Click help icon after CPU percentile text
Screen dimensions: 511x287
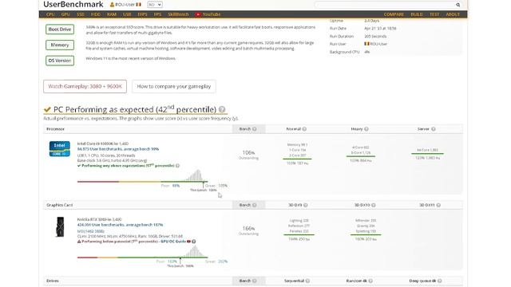click(177, 166)
